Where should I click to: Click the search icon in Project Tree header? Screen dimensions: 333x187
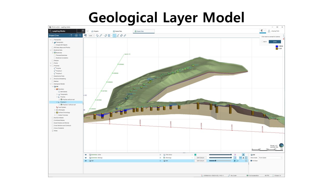tap(80, 36)
